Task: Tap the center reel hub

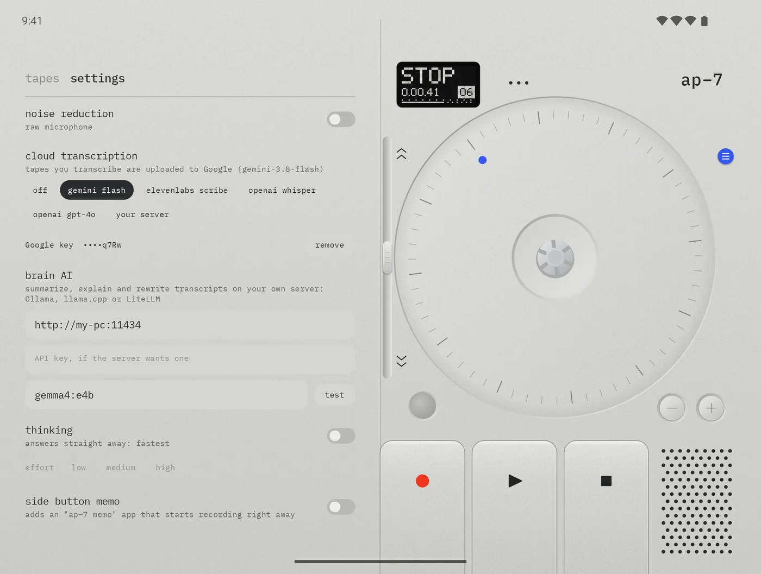Action: click(x=555, y=258)
